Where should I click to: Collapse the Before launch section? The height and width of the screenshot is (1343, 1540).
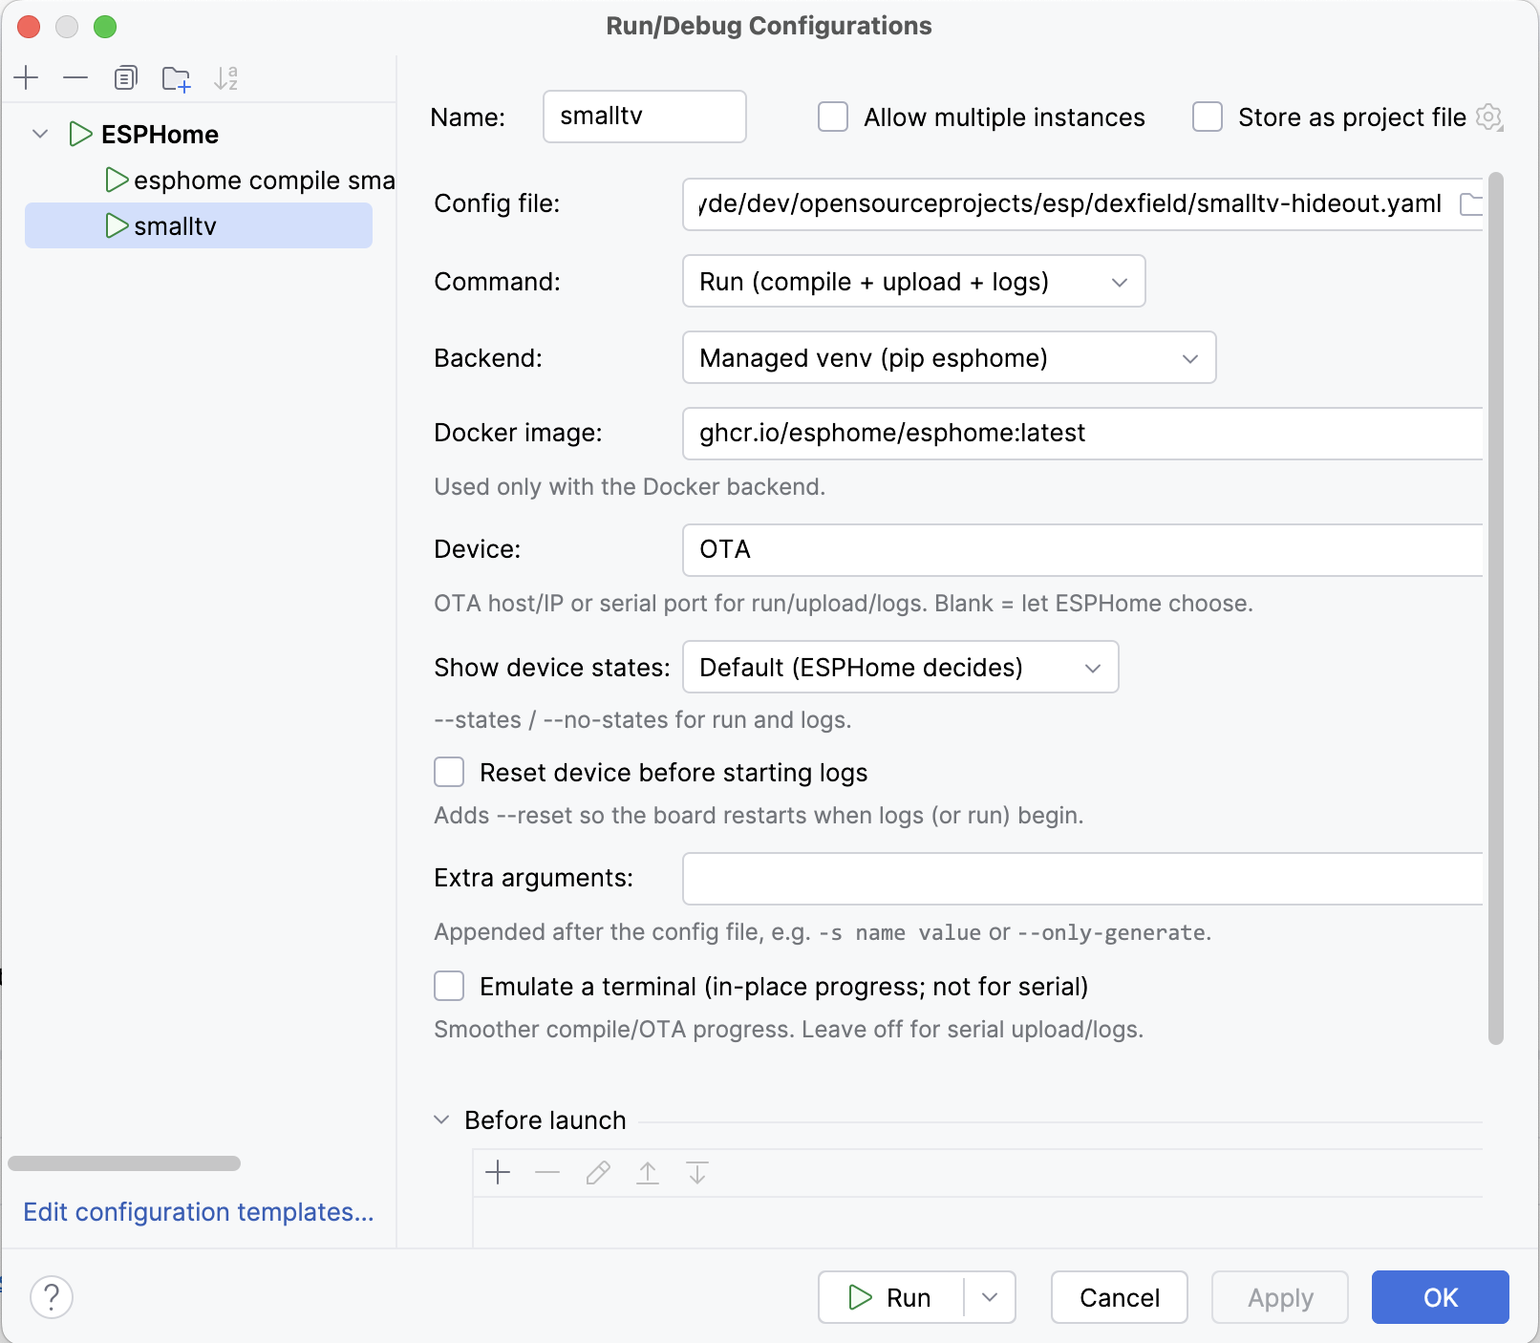click(441, 1119)
